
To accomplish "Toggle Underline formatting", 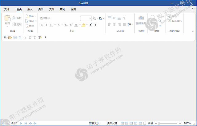I will tap(51, 25).
